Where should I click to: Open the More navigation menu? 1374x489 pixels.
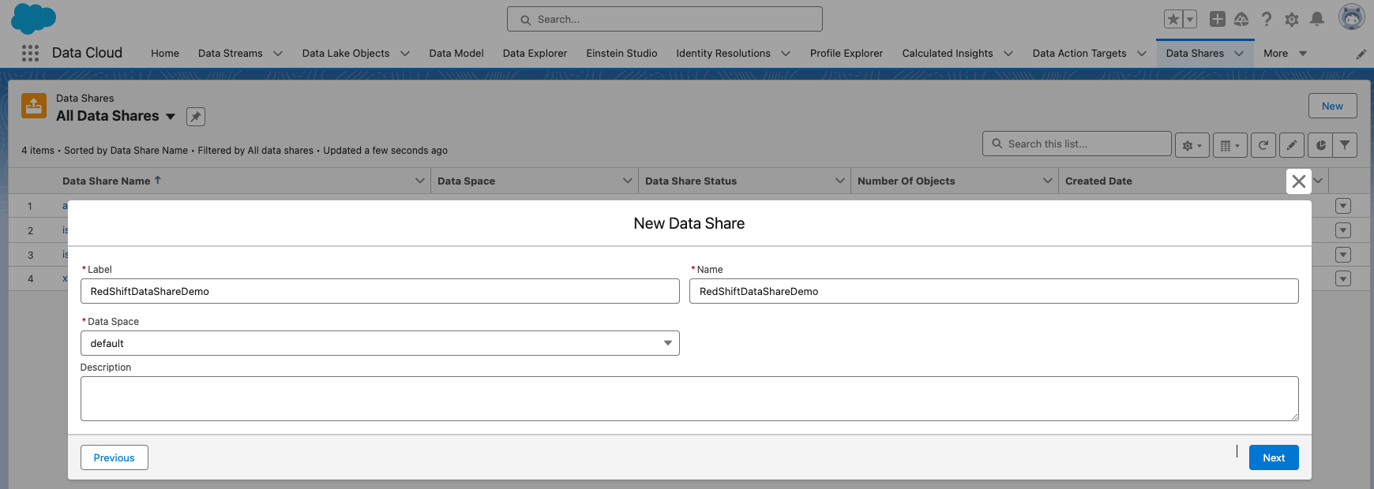point(1286,54)
